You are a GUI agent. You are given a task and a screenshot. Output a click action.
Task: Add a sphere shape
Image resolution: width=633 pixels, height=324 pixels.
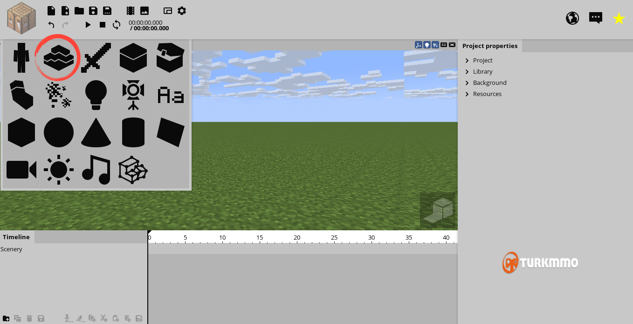[59, 132]
